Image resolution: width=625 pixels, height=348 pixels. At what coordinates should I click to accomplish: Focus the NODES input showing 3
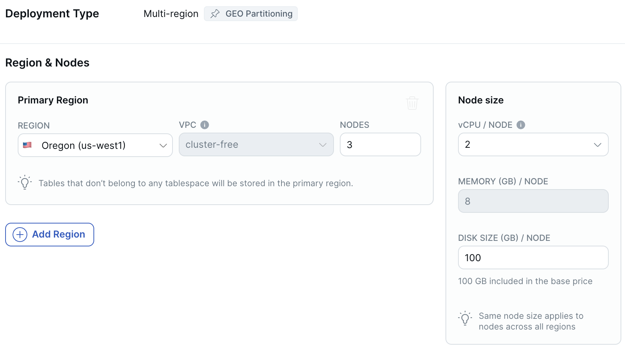coord(380,144)
